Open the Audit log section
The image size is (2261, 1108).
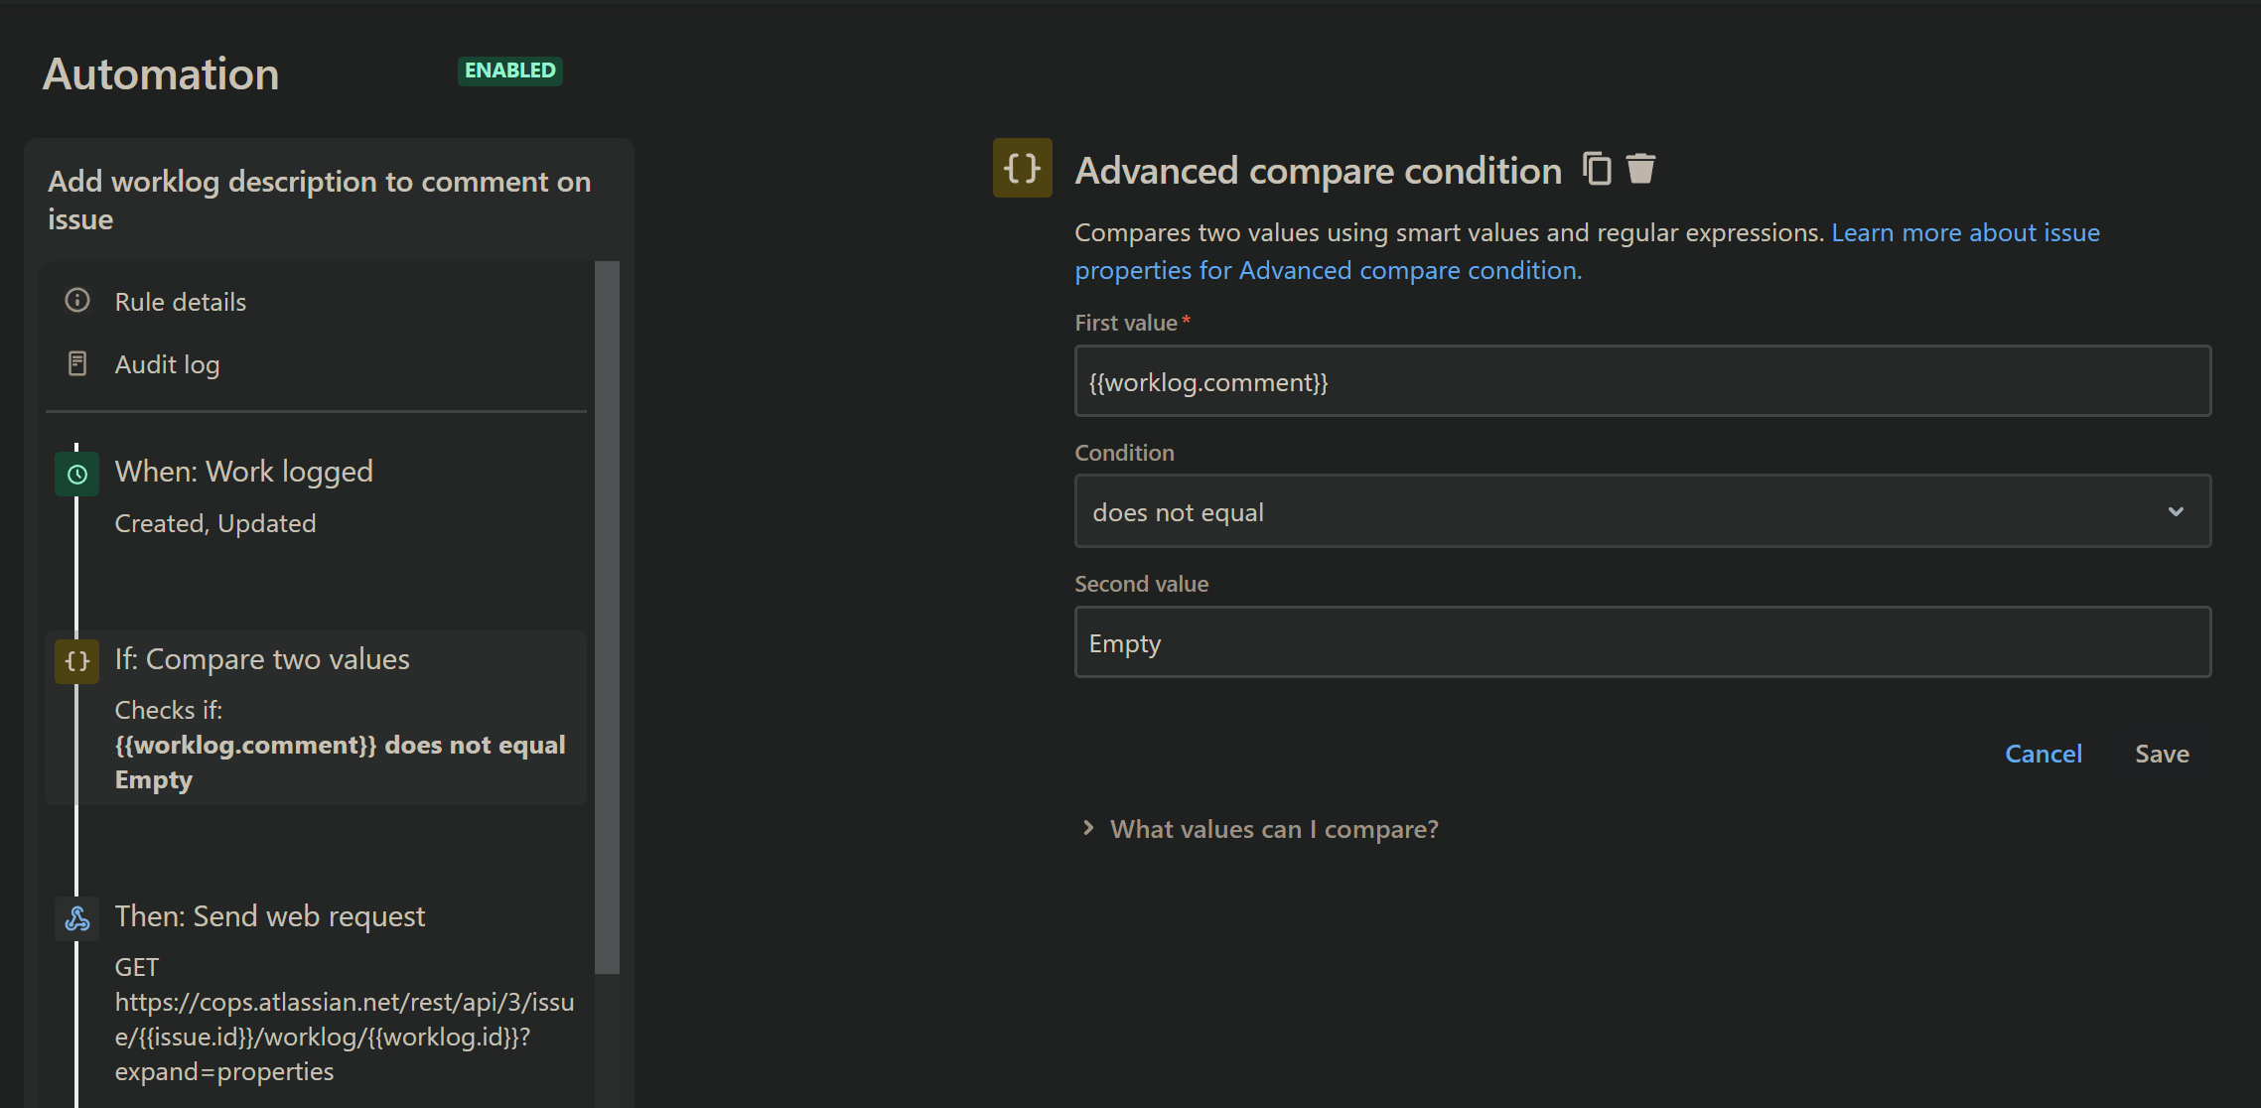(167, 364)
